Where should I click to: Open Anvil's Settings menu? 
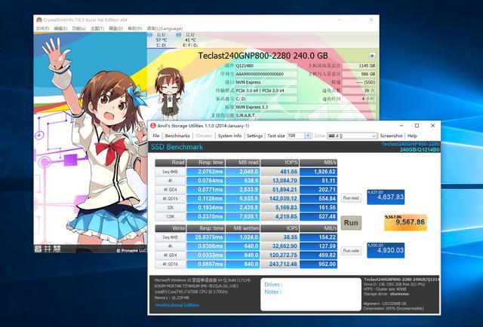pos(254,136)
